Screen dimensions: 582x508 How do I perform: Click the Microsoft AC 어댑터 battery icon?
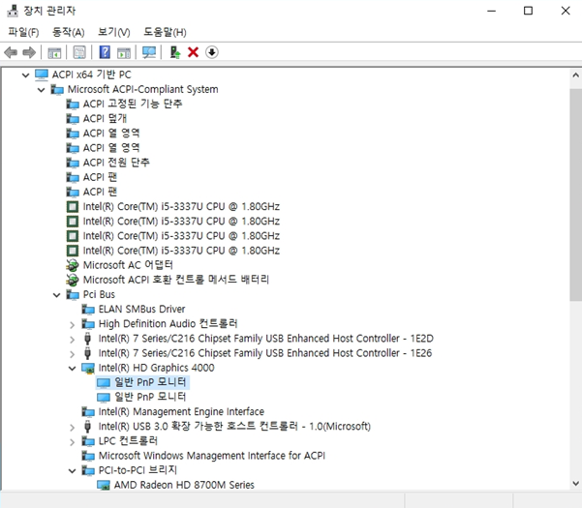(x=73, y=265)
